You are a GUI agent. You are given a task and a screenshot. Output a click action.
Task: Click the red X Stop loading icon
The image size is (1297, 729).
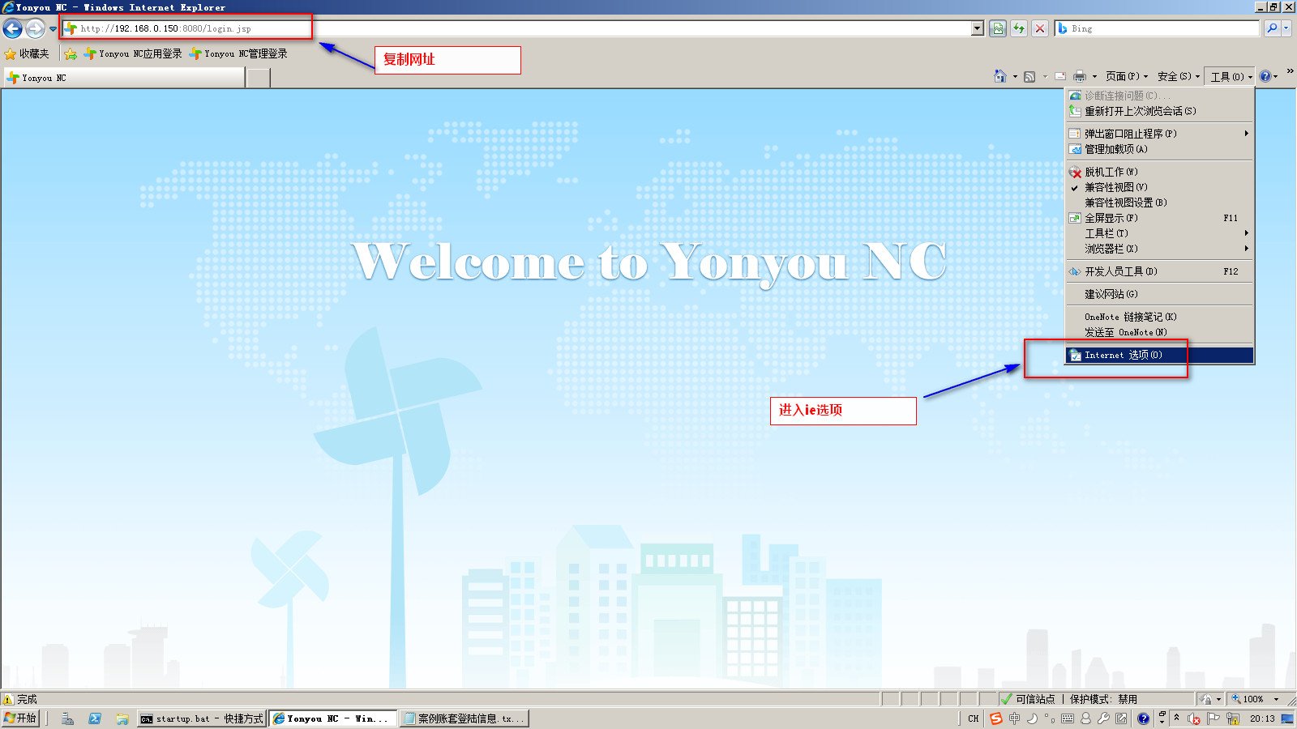[1040, 28]
